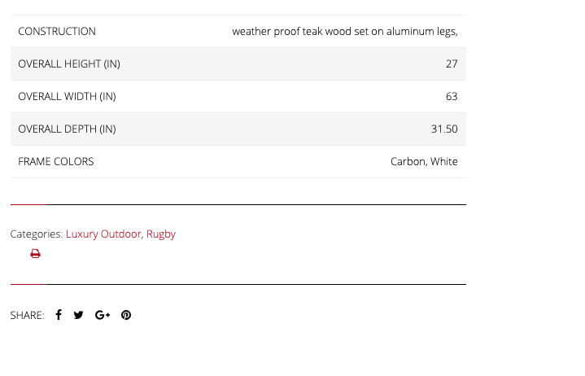The image size is (585, 376).
Task: Click the OVERALL HEIGHT (IN) label
Action: (x=69, y=63)
